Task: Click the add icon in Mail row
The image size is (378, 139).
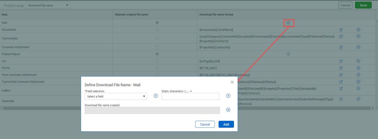Action: (x=288, y=23)
